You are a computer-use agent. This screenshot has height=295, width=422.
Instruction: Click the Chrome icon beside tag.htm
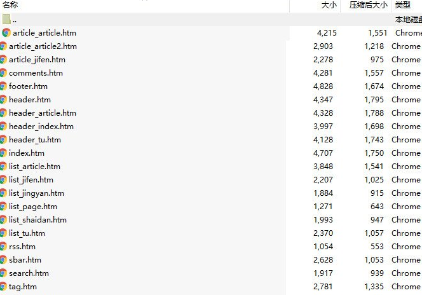point(3,287)
